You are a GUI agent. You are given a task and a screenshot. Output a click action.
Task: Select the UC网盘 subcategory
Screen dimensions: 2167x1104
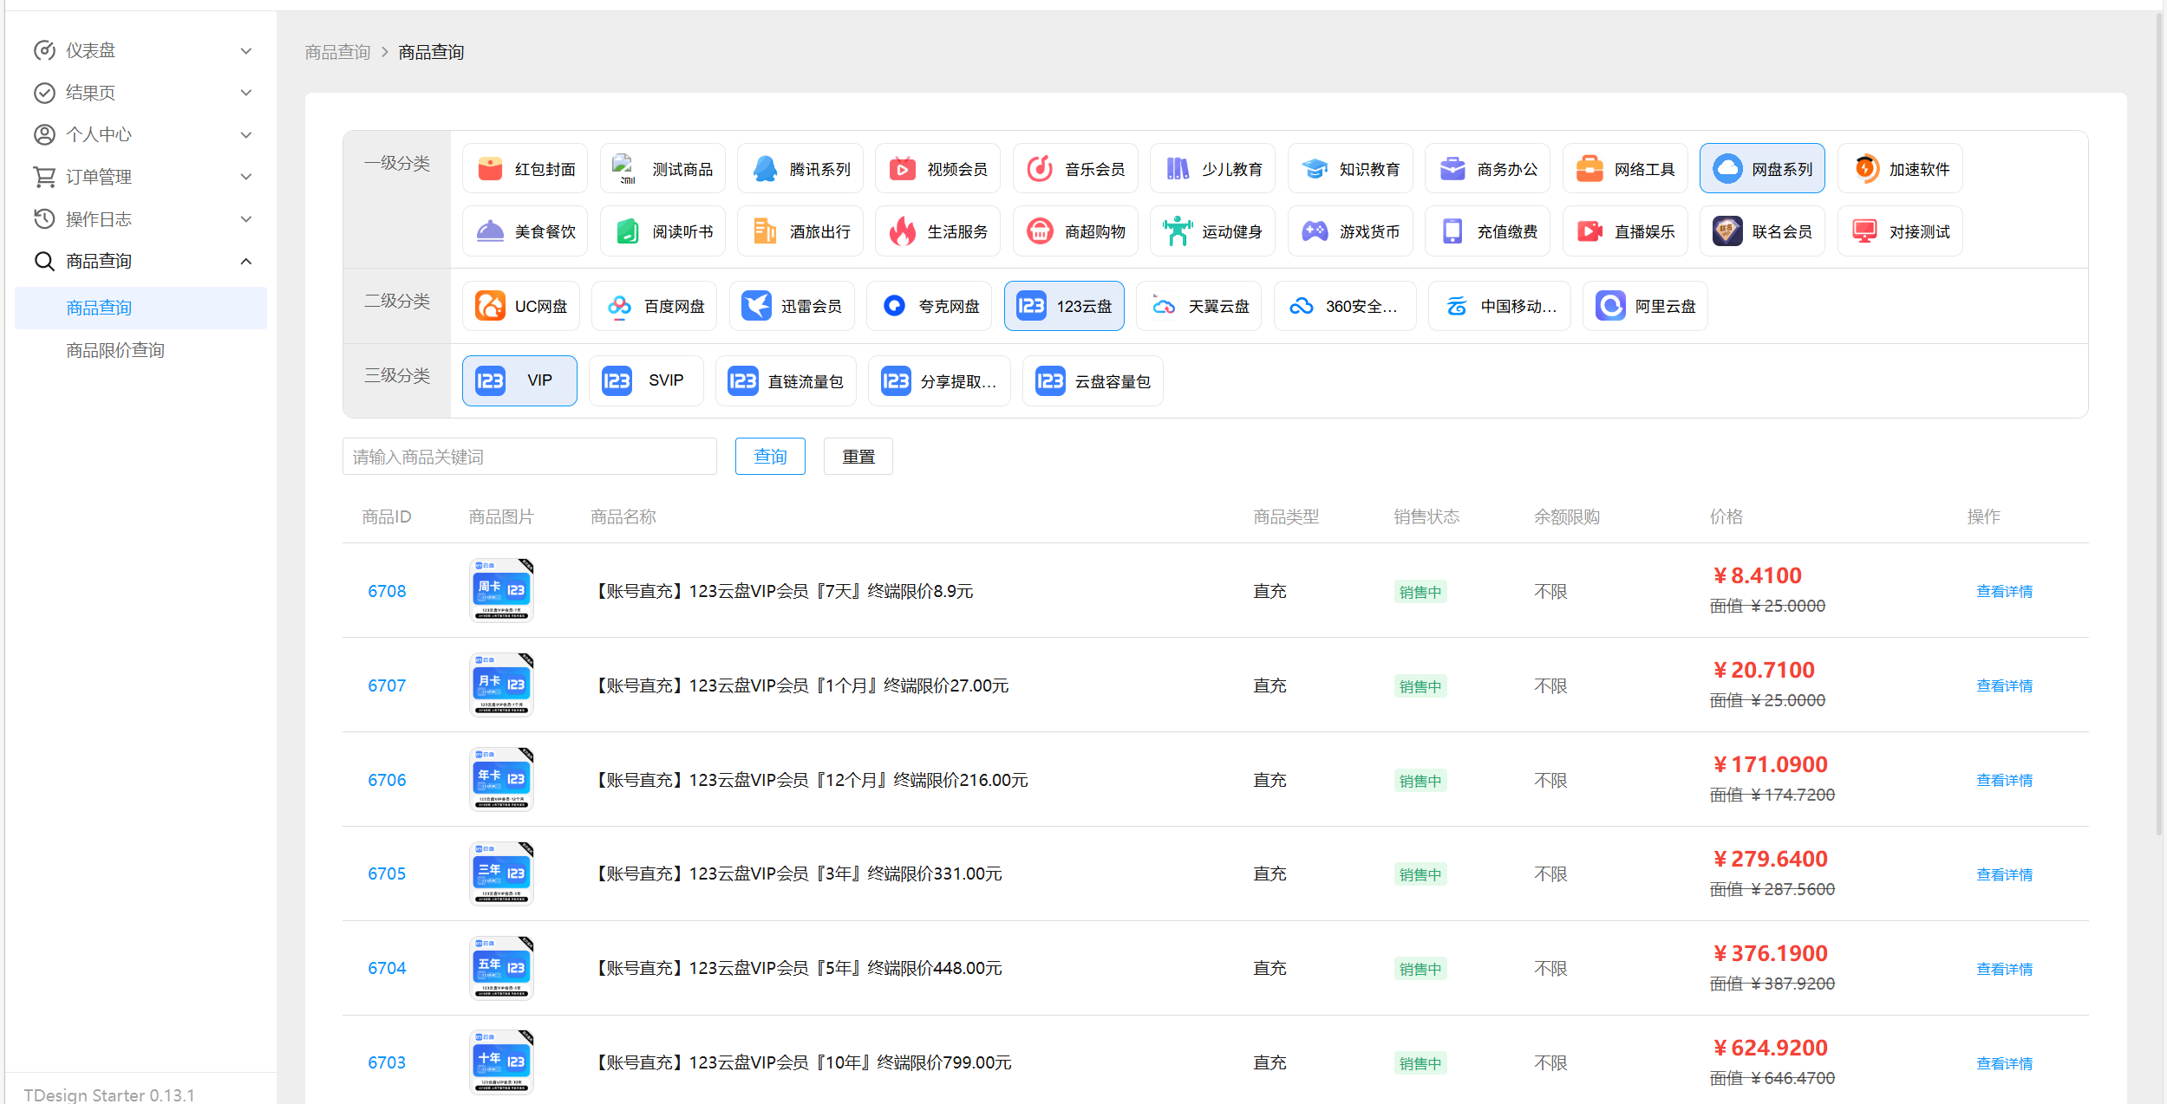point(521,306)
